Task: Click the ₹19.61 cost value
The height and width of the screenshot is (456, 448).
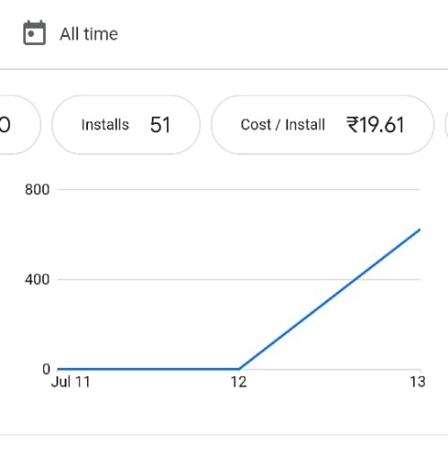Action: click(x=375, y=125)
